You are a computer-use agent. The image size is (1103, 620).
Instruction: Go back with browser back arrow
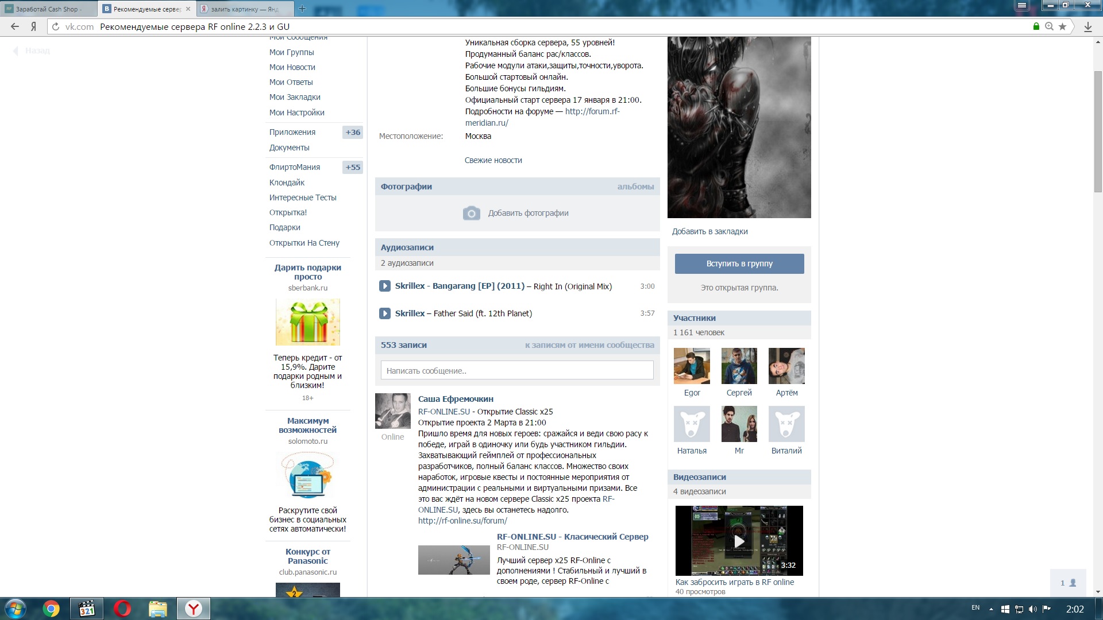click(x=15, y=26)
